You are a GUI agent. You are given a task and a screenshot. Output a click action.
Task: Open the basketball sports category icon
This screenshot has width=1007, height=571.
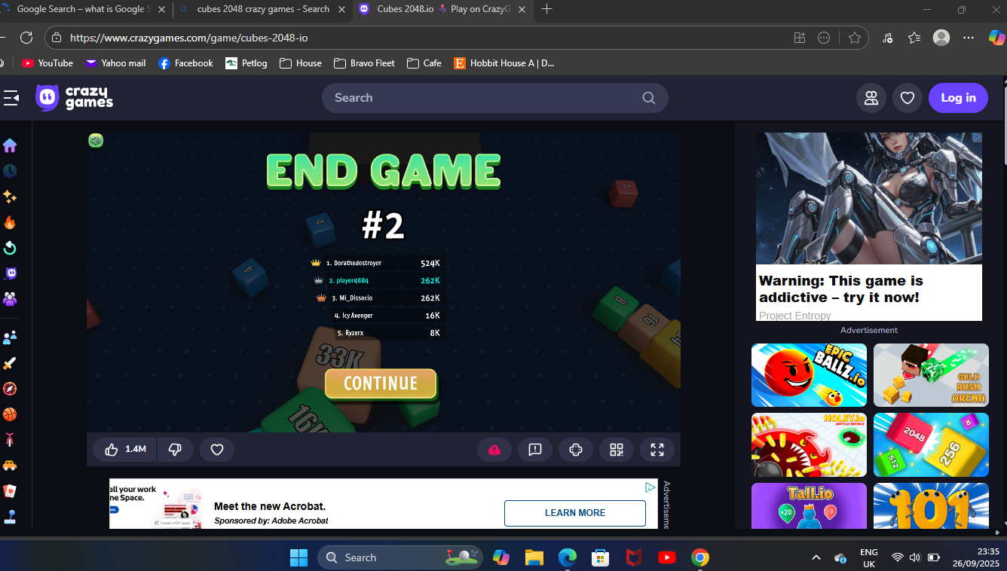tap(10, 414)
